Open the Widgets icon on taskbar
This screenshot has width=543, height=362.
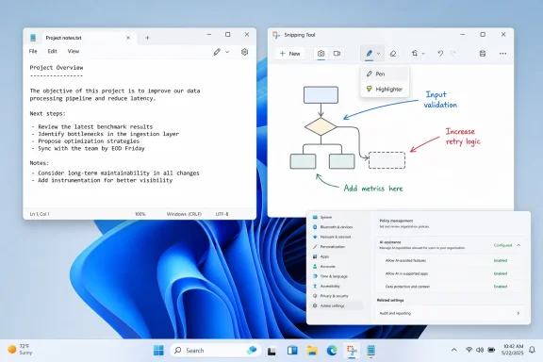[292, 351]
